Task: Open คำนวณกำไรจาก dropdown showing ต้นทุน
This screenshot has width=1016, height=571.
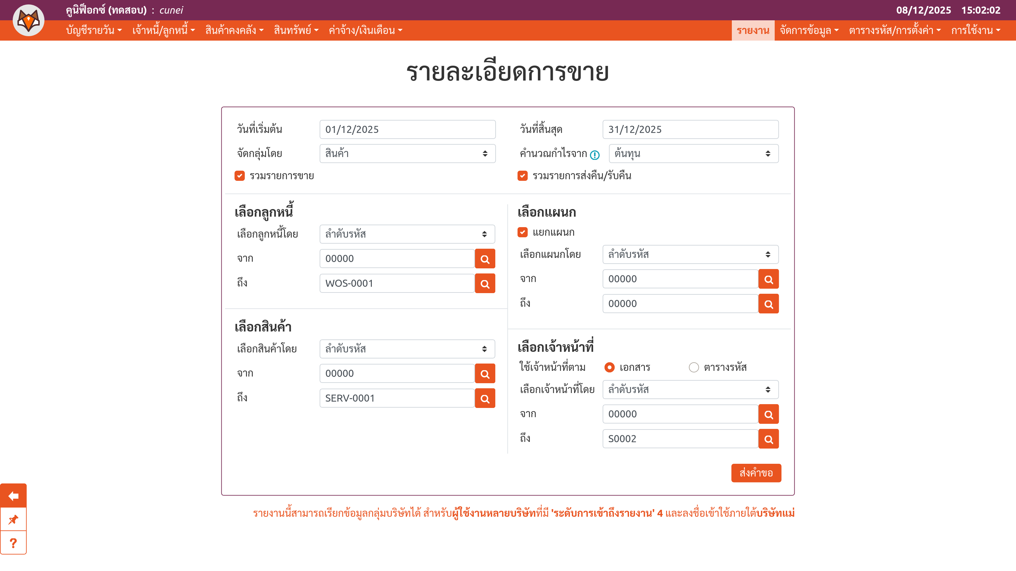Action: click(693, 154)
